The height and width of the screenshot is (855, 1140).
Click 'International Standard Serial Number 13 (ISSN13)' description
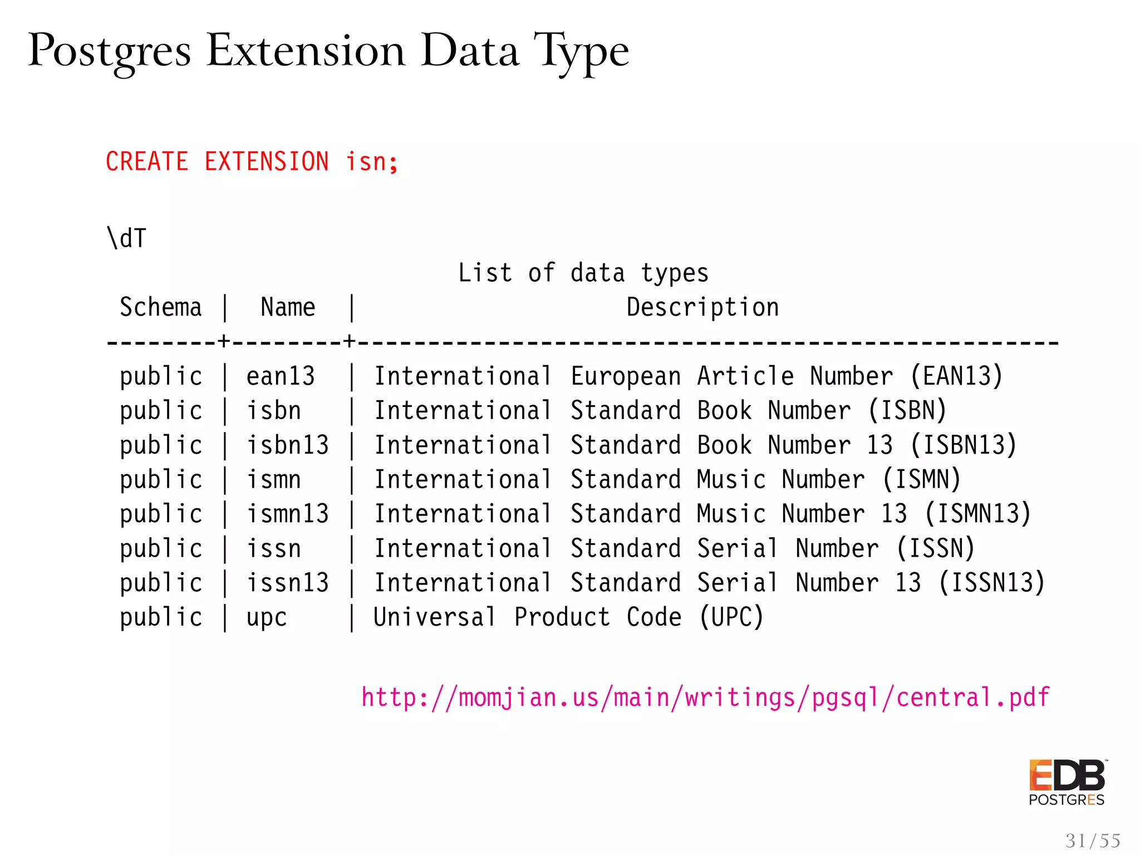(709, 583)
